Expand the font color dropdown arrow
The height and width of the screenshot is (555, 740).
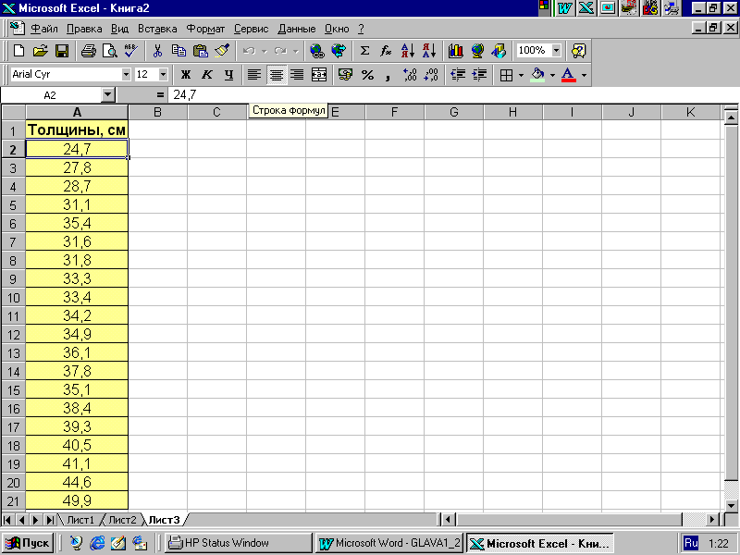click(584, 75)
